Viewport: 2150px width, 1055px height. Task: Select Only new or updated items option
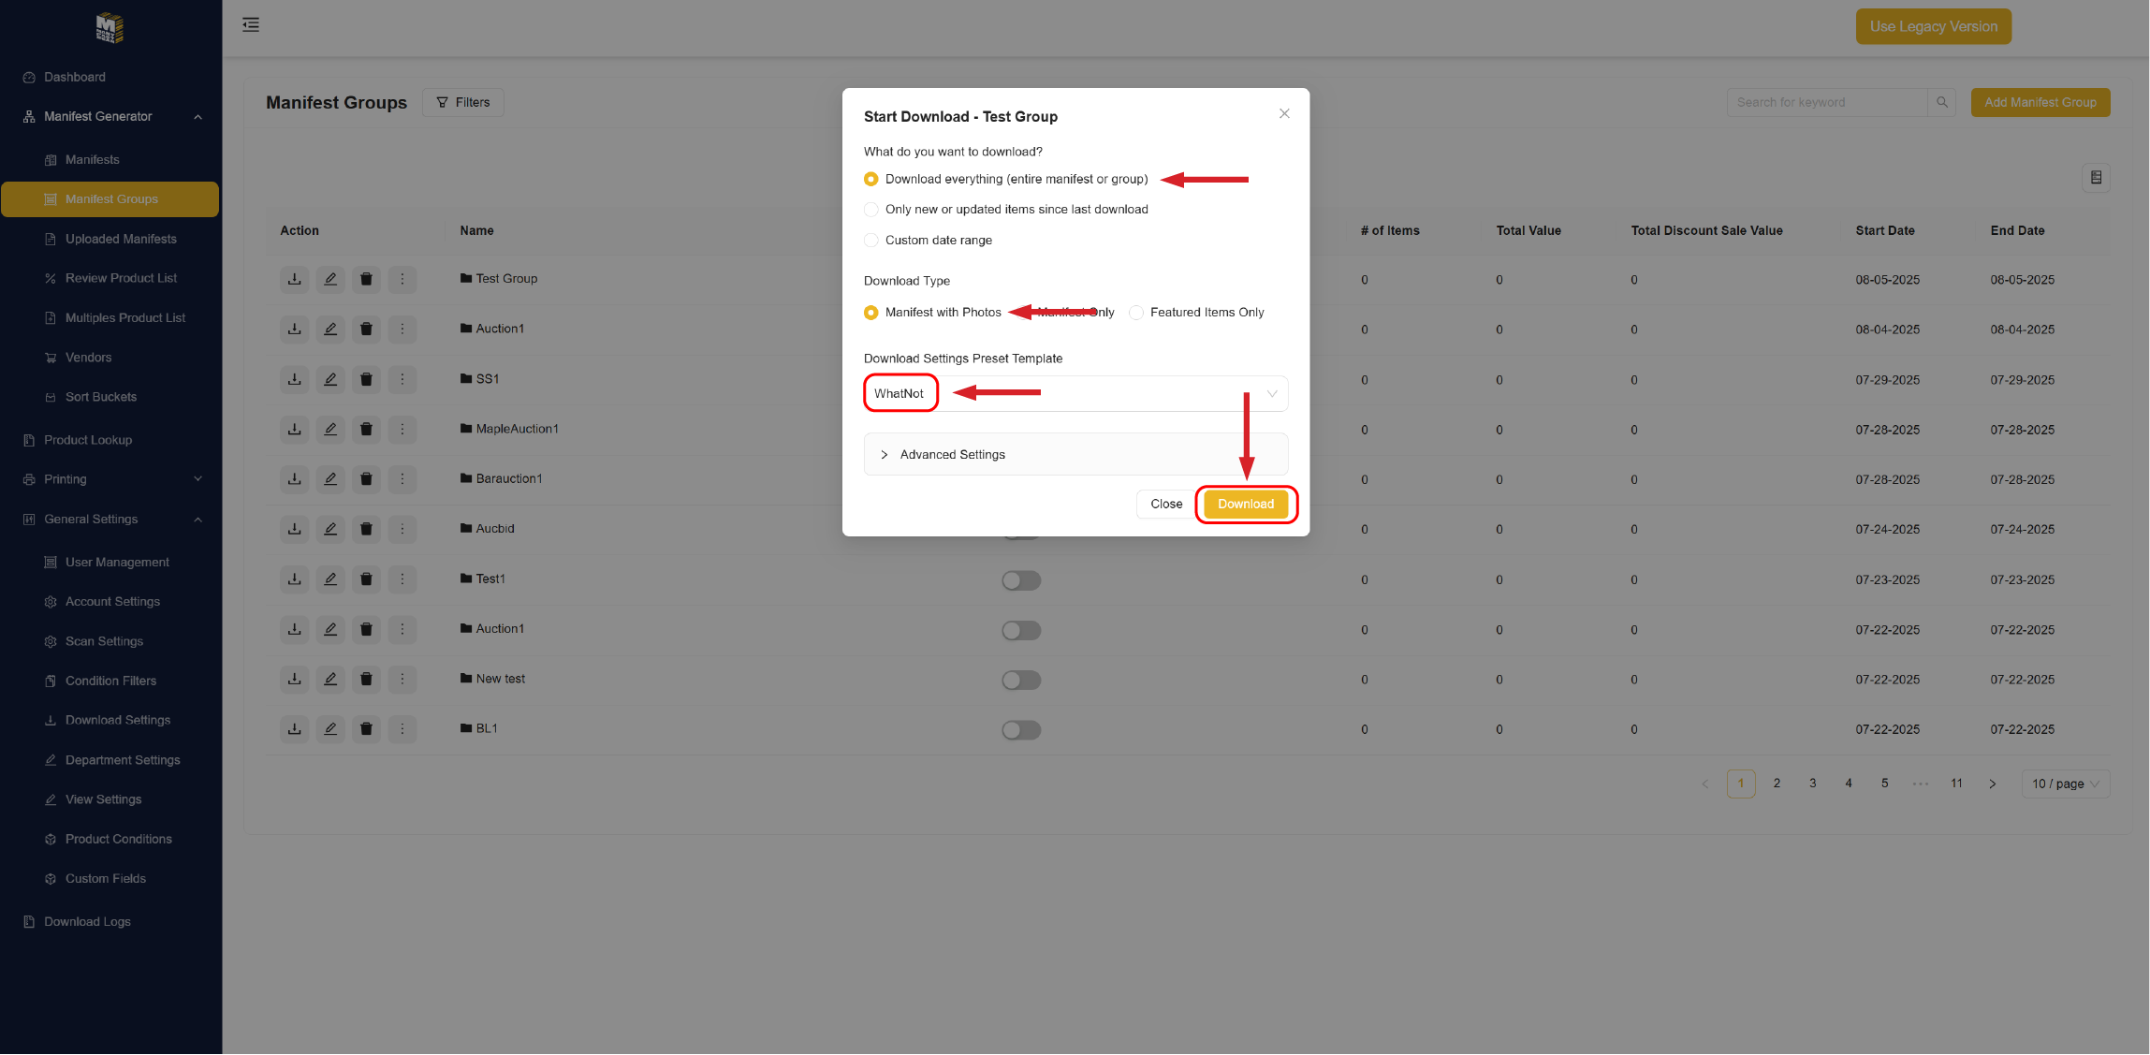(871, 210)
